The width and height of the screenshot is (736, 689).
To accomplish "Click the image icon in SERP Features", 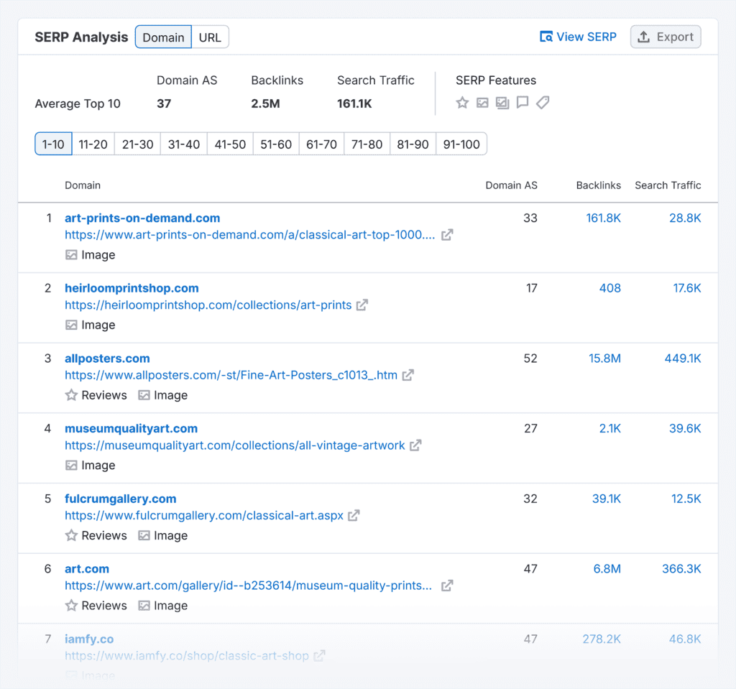I will pyautogui.click(x=482, y=103).
